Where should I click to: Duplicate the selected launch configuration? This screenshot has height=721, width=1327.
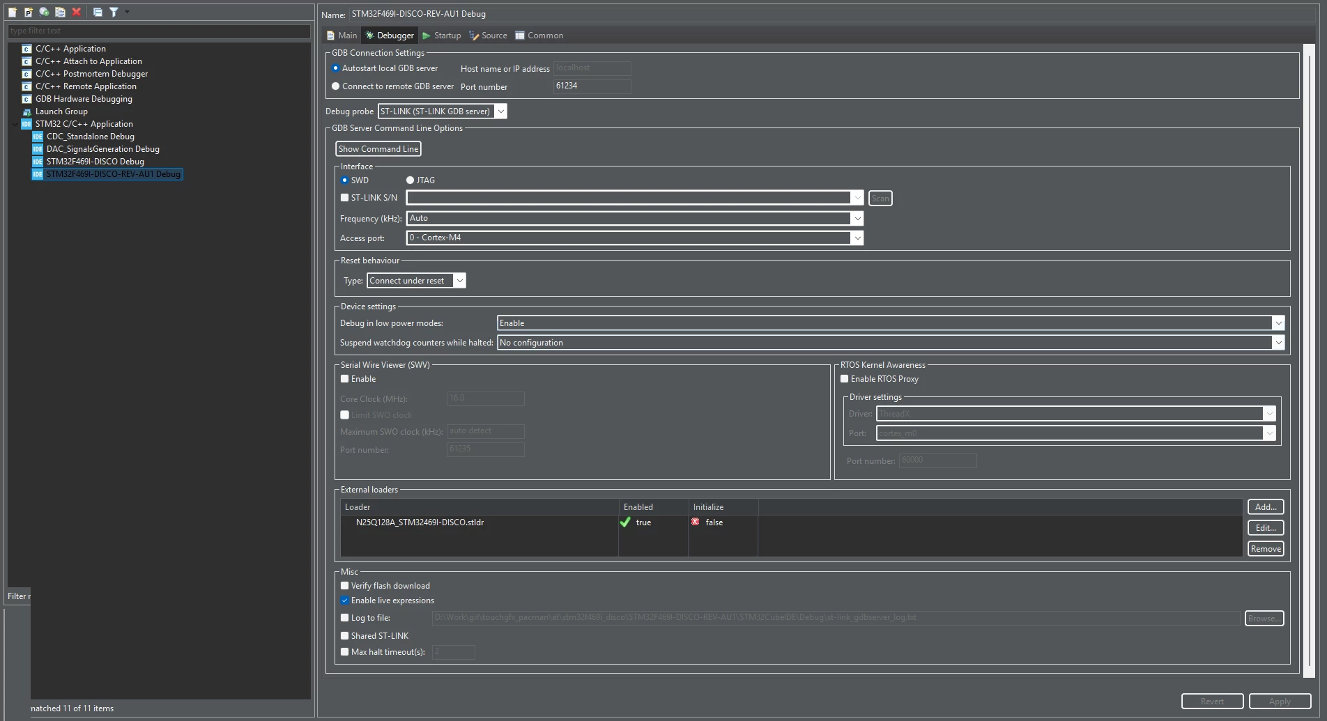[x=61, y=12]
